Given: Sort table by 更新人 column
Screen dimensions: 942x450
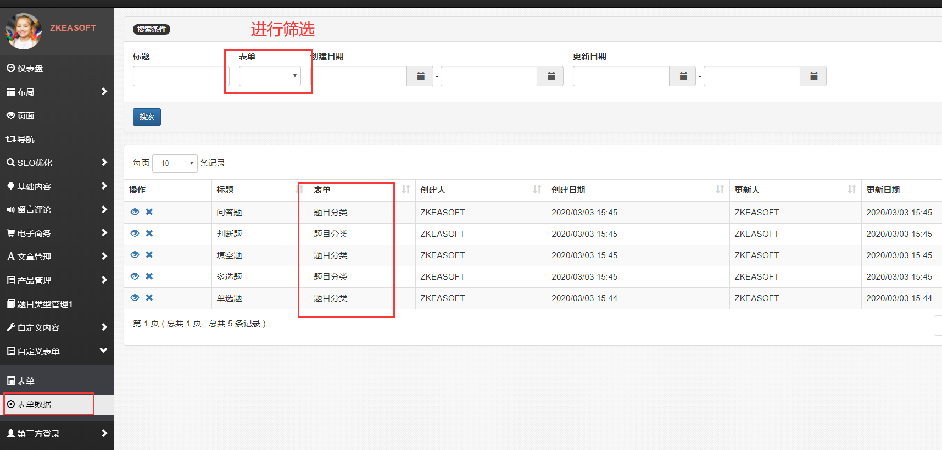Looking at the screenshot, I should tap(852, 190).
